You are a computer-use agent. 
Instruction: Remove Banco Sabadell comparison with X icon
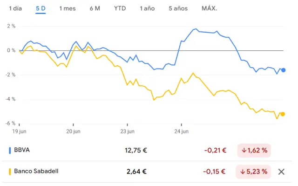click(281, 172)
